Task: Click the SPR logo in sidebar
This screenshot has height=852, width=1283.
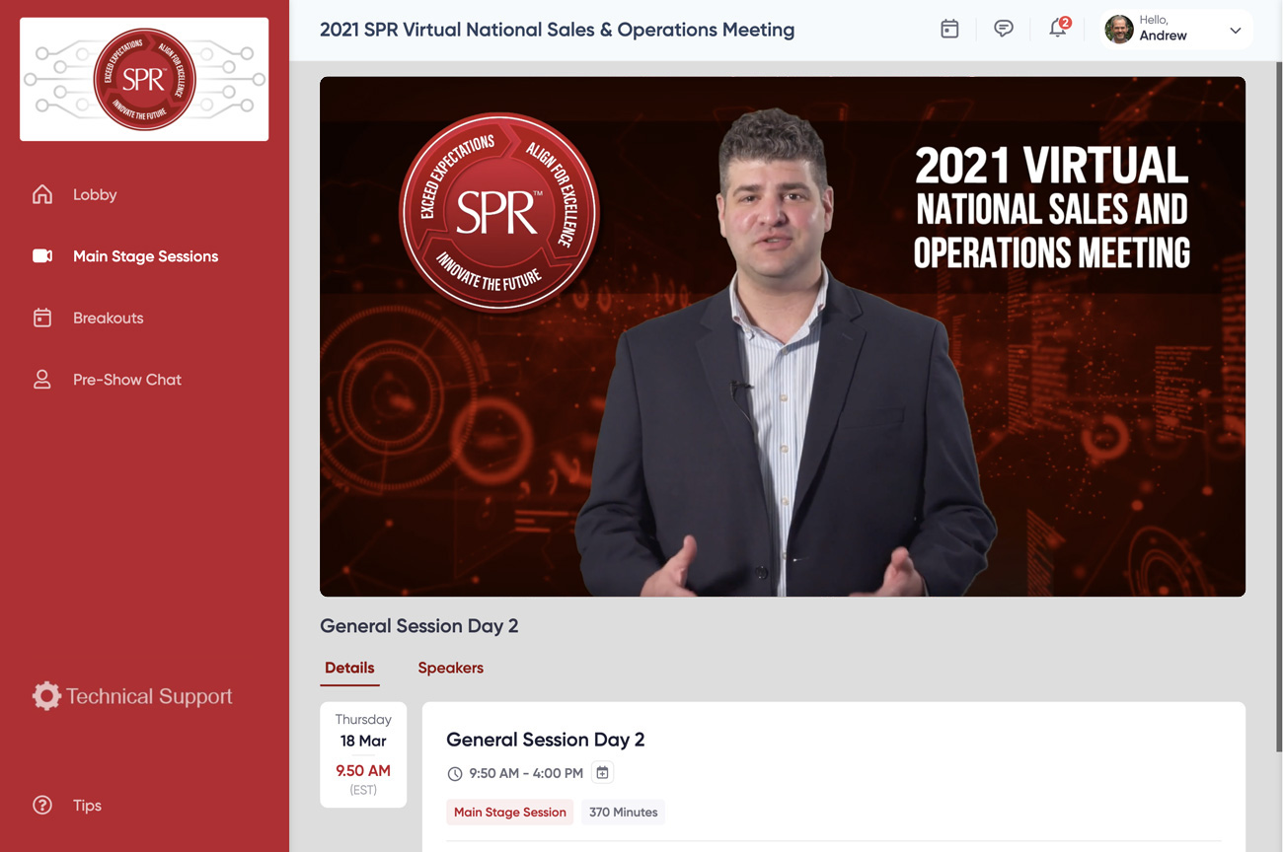Action: tap(144, 79)
